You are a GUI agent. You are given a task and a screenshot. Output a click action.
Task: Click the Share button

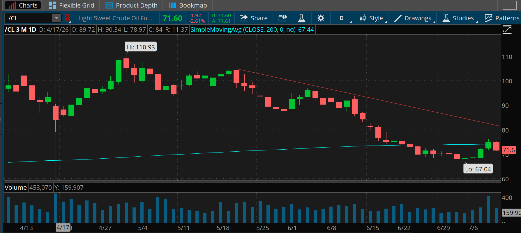point(253,18)
